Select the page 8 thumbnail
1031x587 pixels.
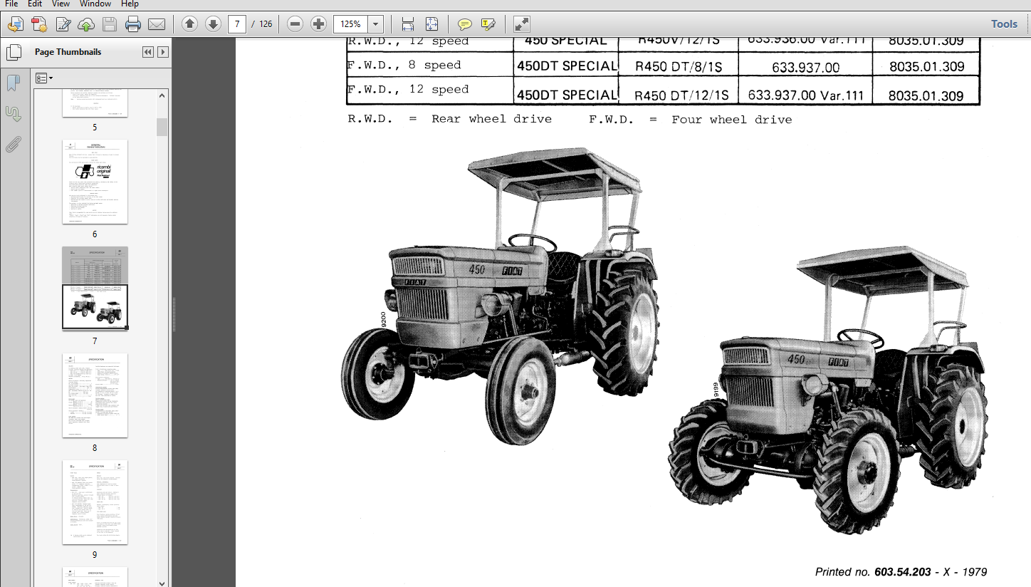point(95,395)
